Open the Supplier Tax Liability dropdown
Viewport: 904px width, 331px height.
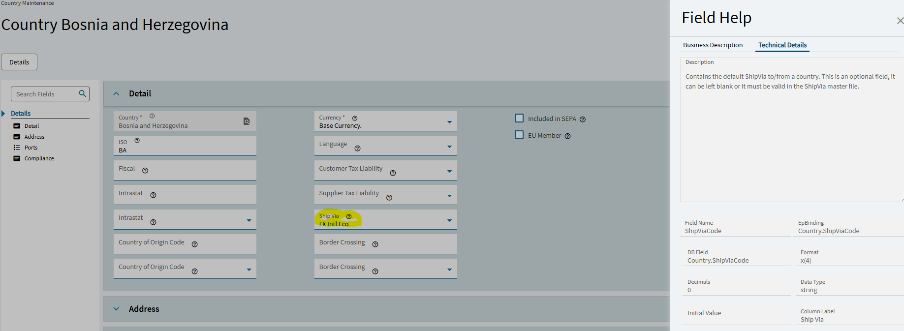[x=449, y=196]
